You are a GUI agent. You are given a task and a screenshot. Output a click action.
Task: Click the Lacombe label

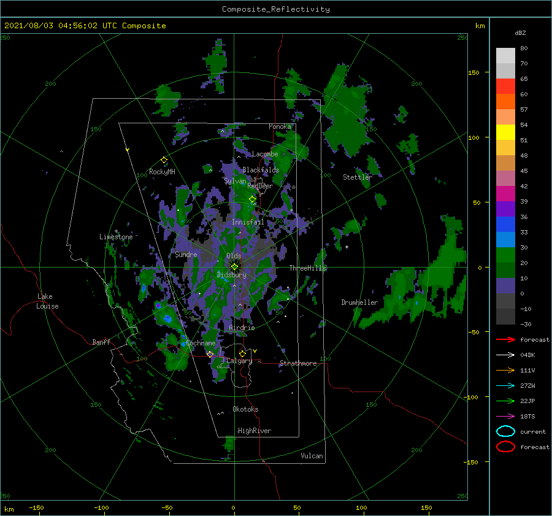point(265,154)
